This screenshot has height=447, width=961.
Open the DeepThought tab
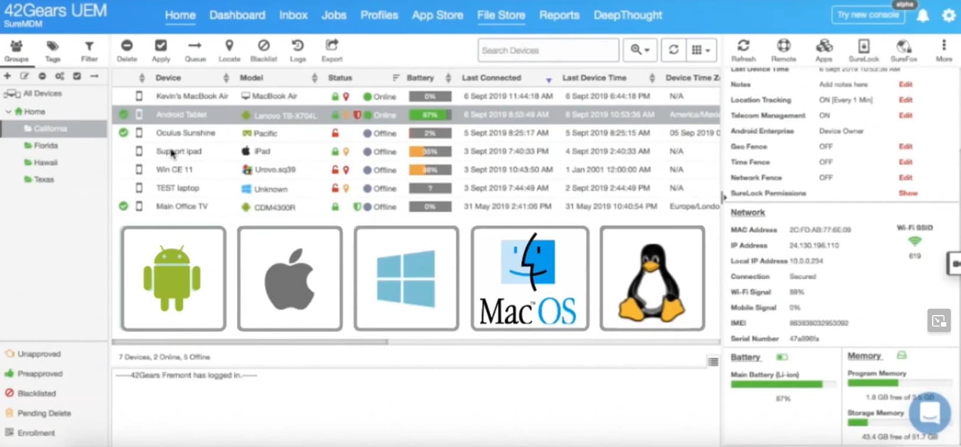(x=628, y=15)
